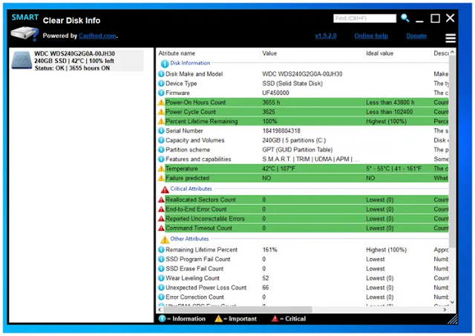
Task: Click the 161% Remaining Lifetime value
Action: coord(270,250)
